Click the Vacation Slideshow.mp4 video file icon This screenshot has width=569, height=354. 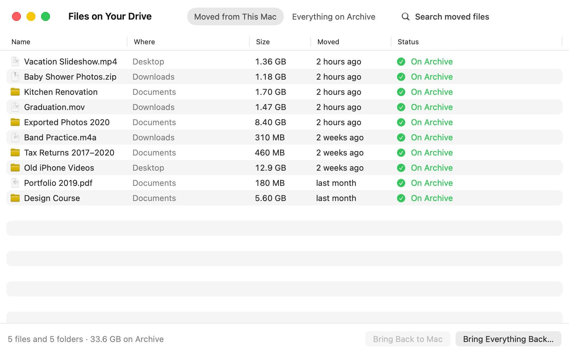[x=15, y=61]
